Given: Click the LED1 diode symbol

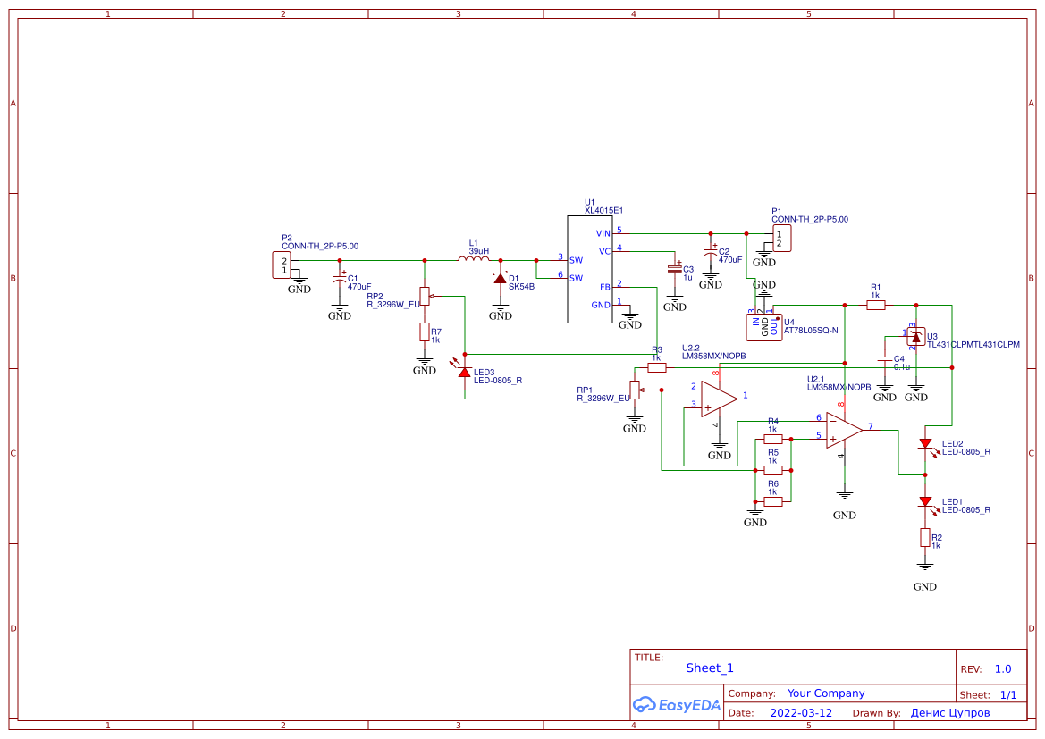Looking at the screenshot, I should pyautogui.click(x=925, y=502).
